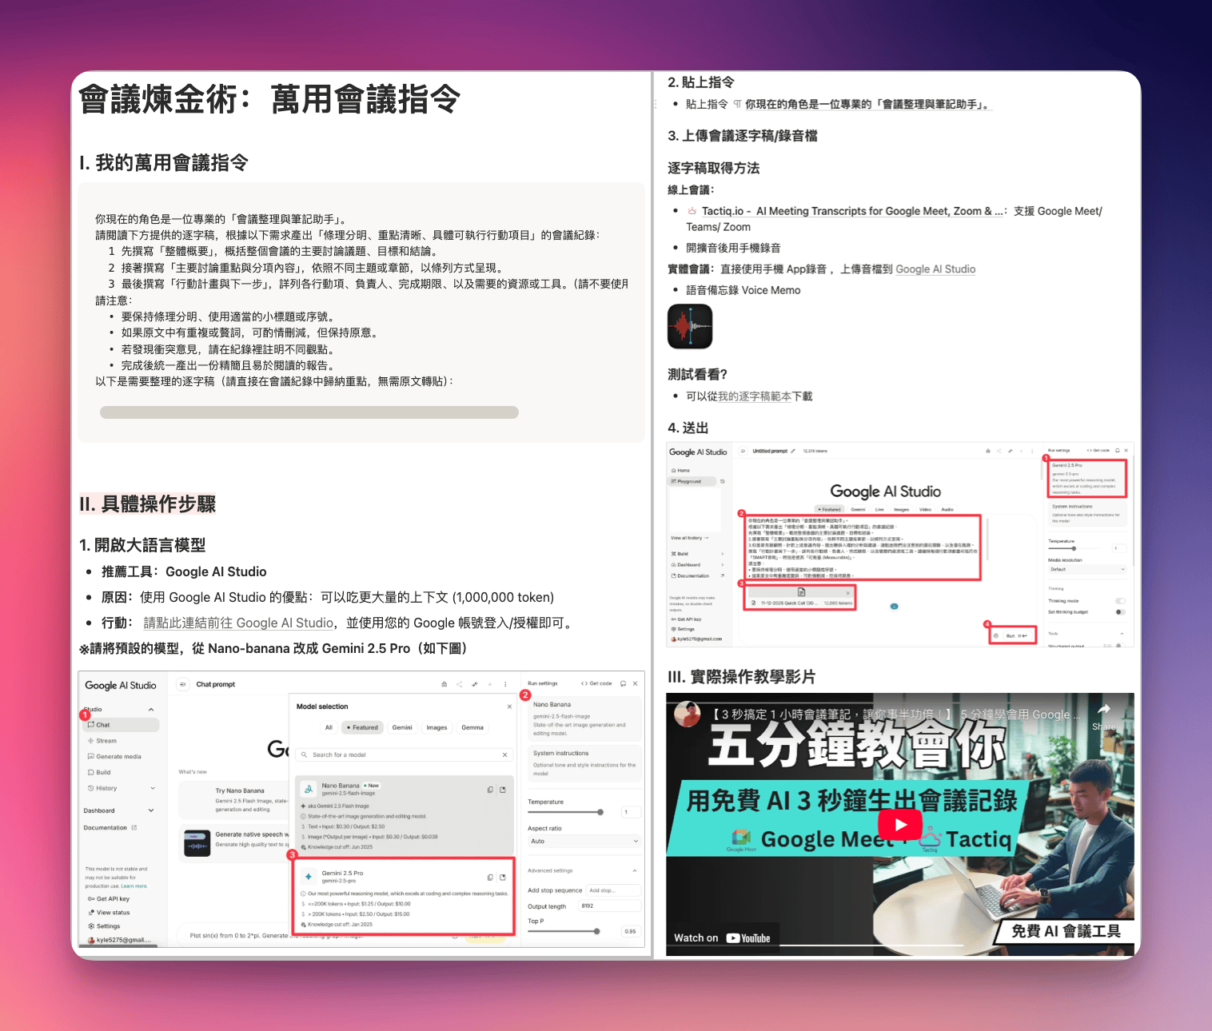
Task: Click the video channel avatar icon
Action: tap(687, 714)
